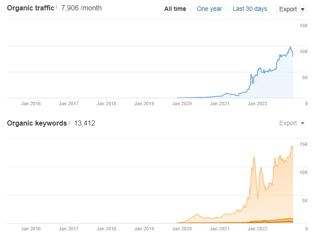The height and width of the screenshot is (236, 317).
Task: Click 10K axis label on keywords chart
Action: [x=304, y=172]
